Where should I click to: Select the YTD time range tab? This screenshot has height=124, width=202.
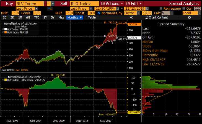coord(36,18)
